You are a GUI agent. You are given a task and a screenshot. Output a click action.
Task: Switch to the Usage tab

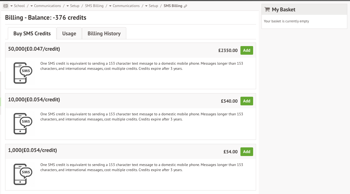coord(69,33)
